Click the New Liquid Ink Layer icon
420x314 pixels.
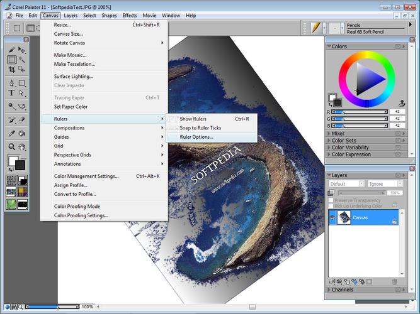(x=361, y=281)
